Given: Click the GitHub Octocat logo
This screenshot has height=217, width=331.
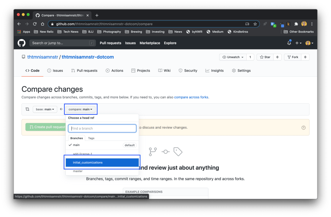Looking at the screenshot, I should [21, 43].
